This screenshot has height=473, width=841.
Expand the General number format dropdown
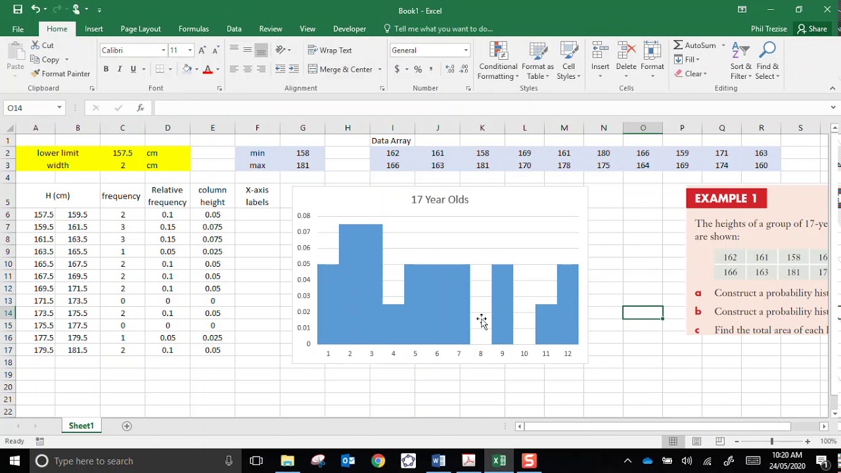click(x=466, y=50)
